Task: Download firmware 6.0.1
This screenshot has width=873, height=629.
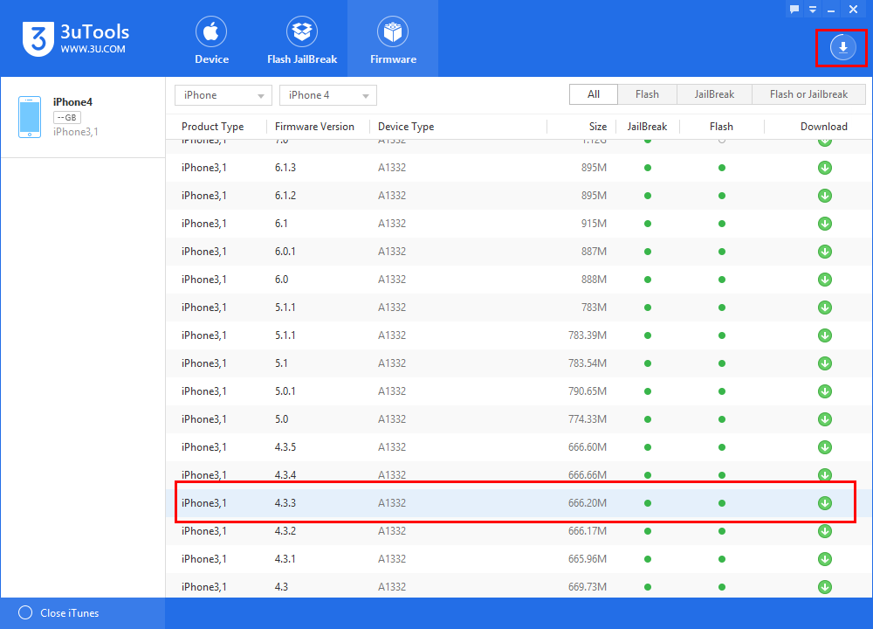Action: coord(825,252)
